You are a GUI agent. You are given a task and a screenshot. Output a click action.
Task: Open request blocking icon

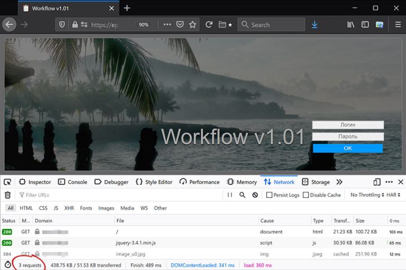255,195
